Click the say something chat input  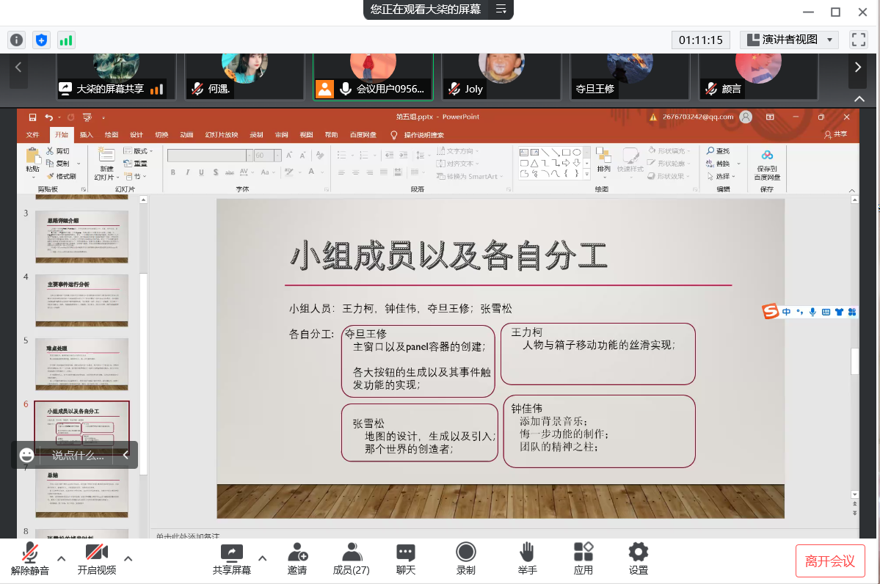pos(77,456)
